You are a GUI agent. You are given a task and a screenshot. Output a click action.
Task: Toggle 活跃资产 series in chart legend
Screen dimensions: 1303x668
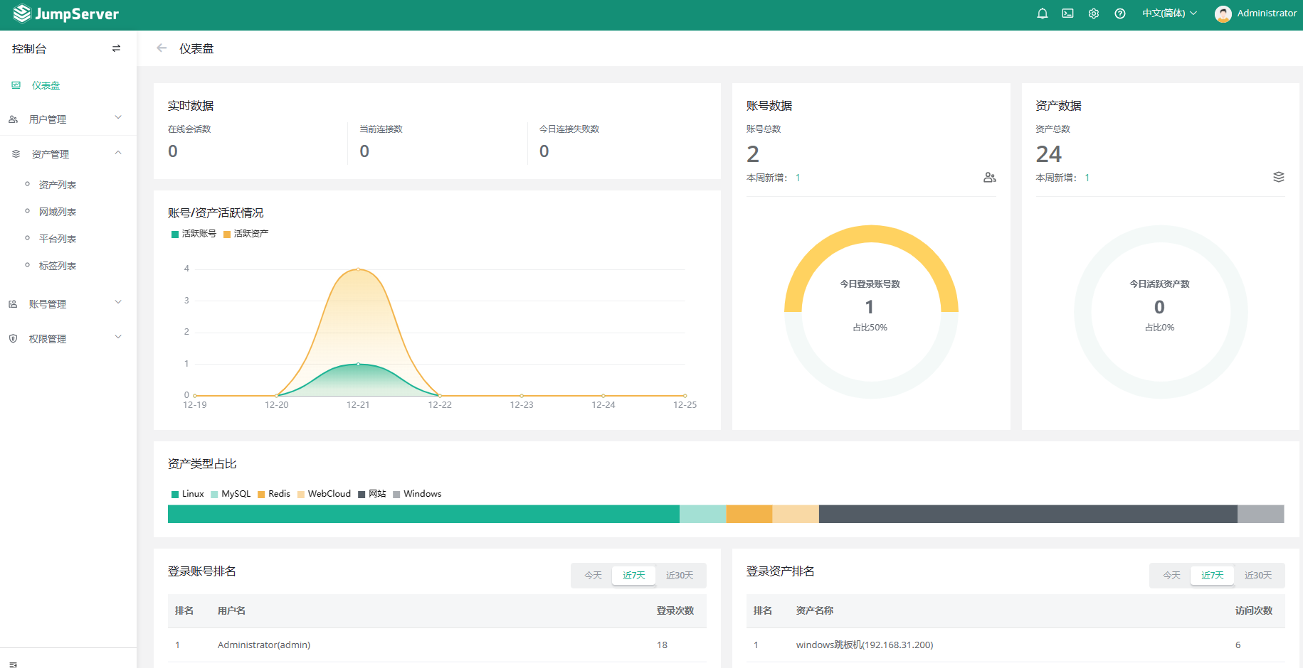click(x=246, y=234)
